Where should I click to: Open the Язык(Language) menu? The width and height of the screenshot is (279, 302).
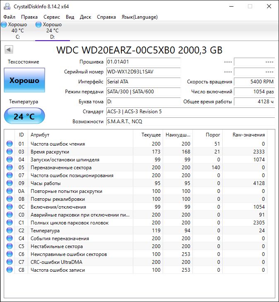coord(139,17)
